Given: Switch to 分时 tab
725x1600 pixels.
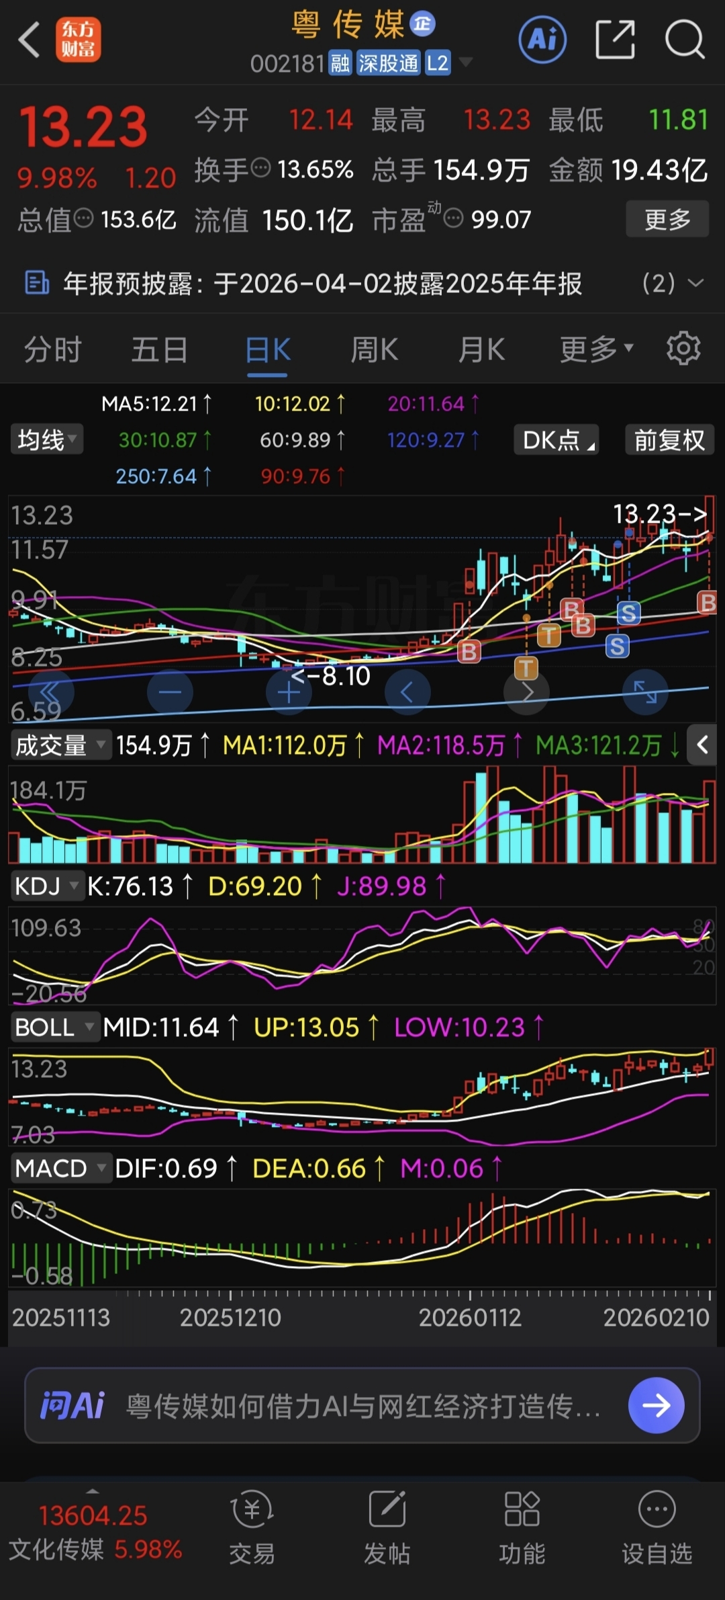Looking at the screenshot, I should tap(53, 350).
